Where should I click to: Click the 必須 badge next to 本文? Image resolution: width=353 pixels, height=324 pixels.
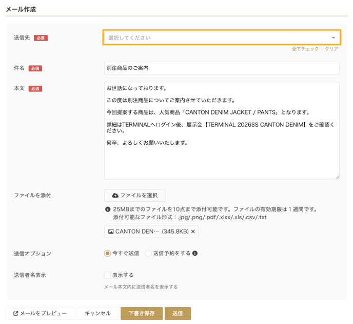click(35, 88)
